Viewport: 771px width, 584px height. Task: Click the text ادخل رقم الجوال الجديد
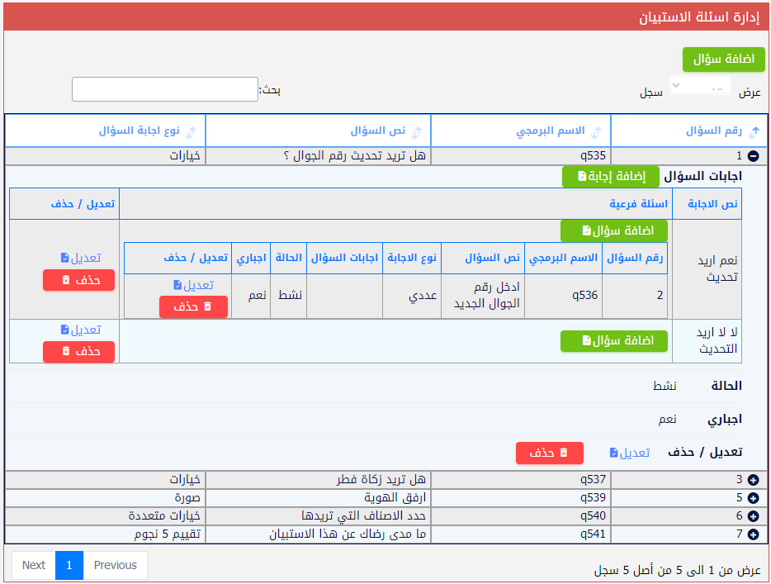487,296
